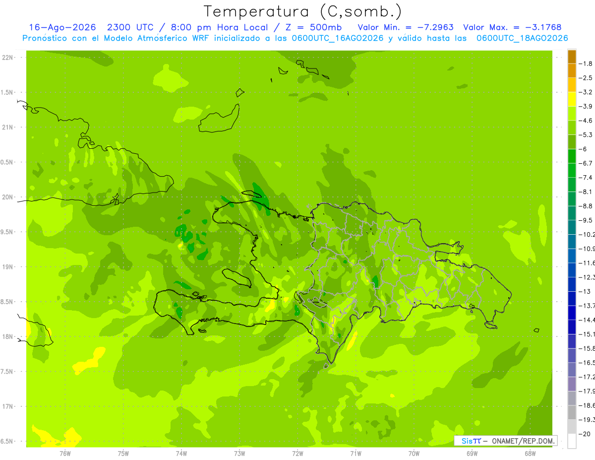Click the '-7.4' legend value
The width and height of the screenshot is (595, 460).
[x=586, y=177]
